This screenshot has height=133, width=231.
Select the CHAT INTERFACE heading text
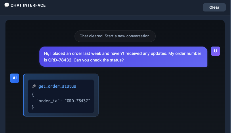coord(28,5)
